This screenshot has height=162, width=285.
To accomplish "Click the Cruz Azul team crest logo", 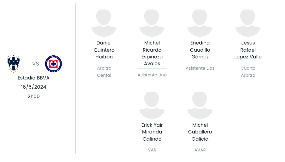I will tap(53, 64).
